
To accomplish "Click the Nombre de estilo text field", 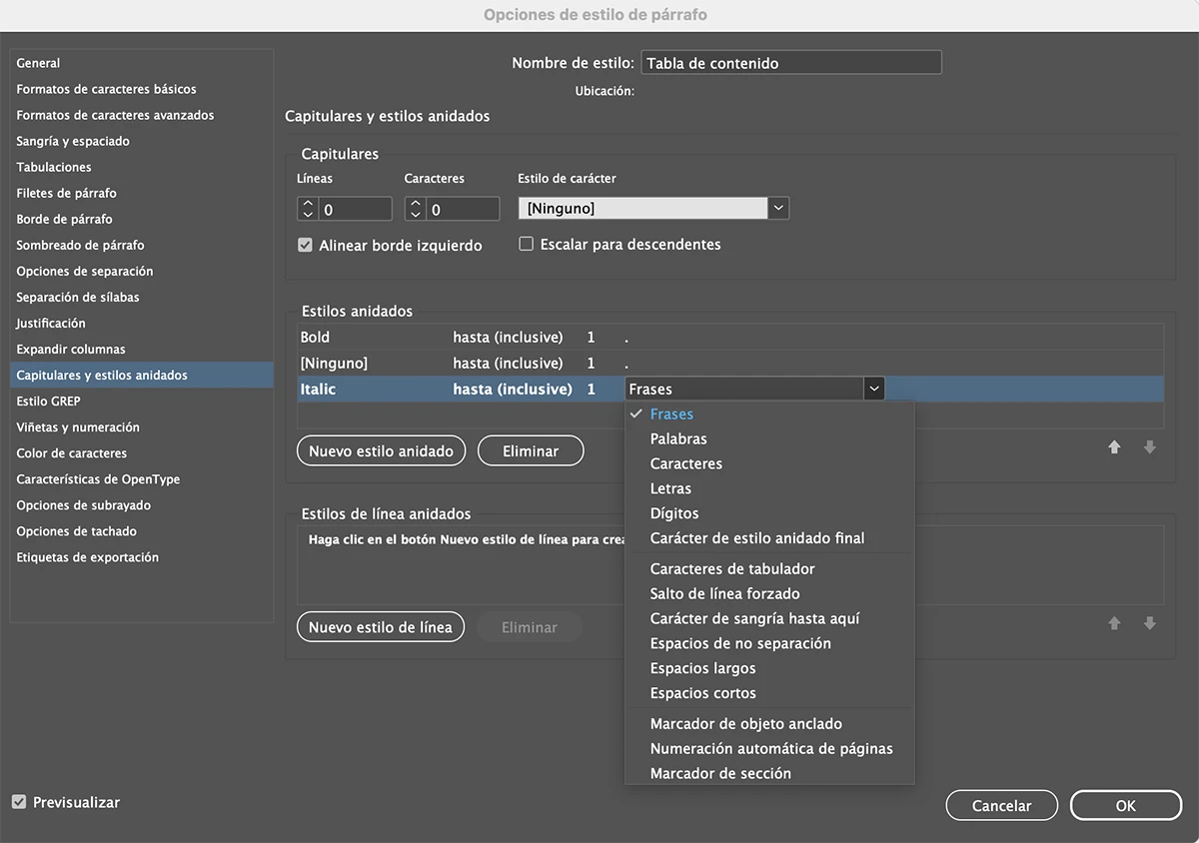I will (x=790, y=63).
